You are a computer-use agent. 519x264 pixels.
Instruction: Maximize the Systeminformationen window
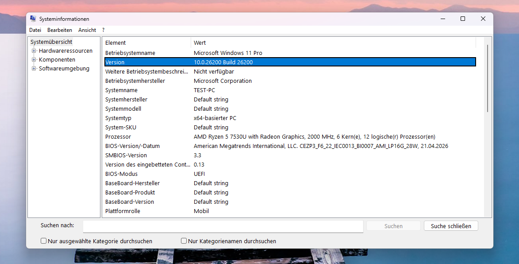click(x=463, y=19)
